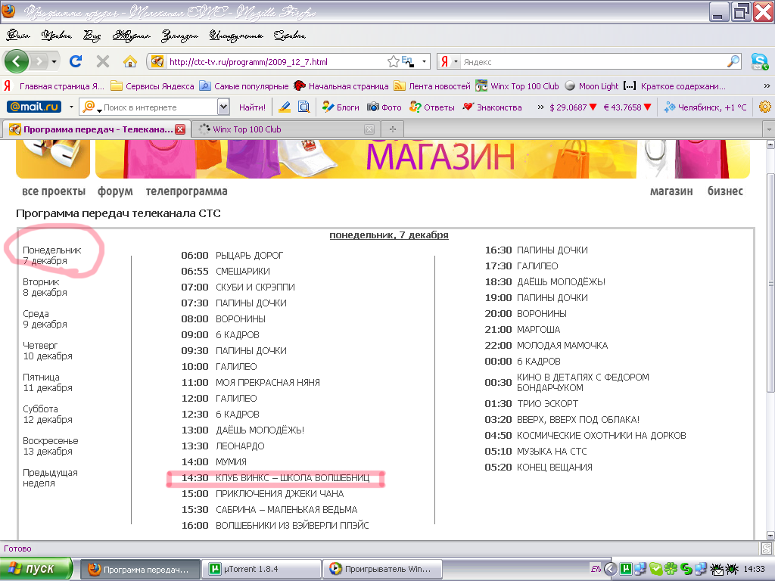Expand the mail.ru search field dropdown
This screenshot has width=775, height=581.
(x=223, y=107)
